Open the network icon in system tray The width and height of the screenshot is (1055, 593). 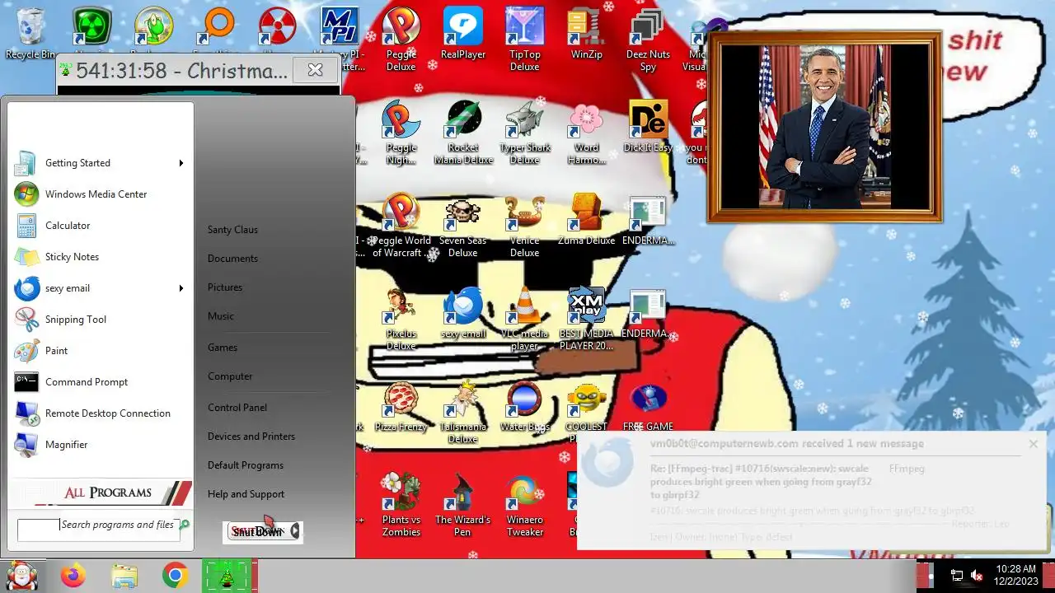[x=956, y=575]
